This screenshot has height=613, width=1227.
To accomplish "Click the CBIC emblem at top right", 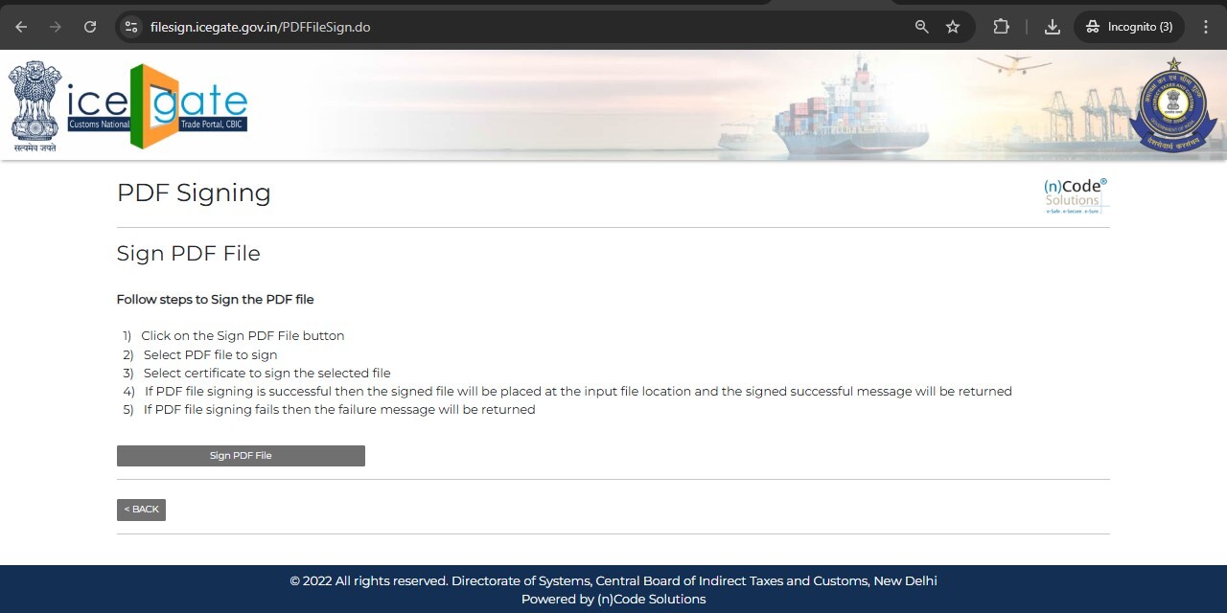I will 1172,105.
